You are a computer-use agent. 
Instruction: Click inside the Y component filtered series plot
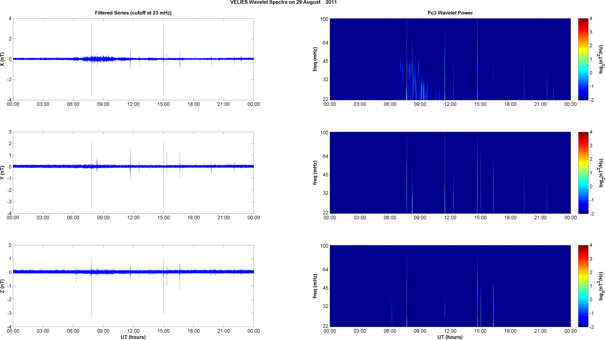pyautogui.click(x=133, y=173)
